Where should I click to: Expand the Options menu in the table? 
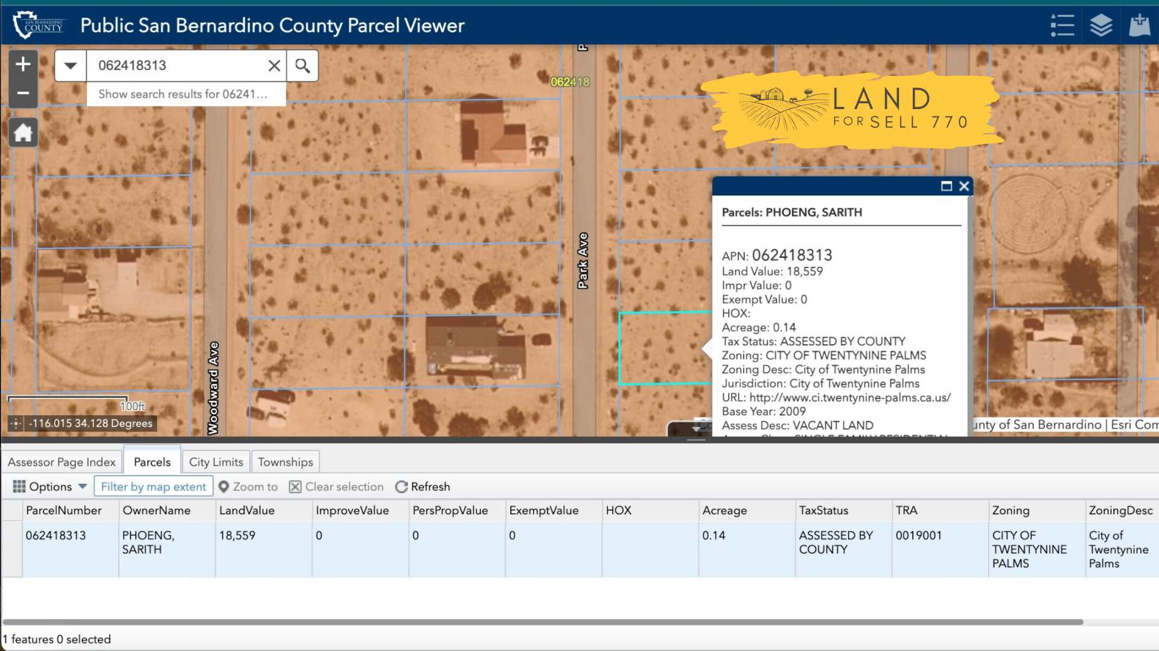point(49,486)
